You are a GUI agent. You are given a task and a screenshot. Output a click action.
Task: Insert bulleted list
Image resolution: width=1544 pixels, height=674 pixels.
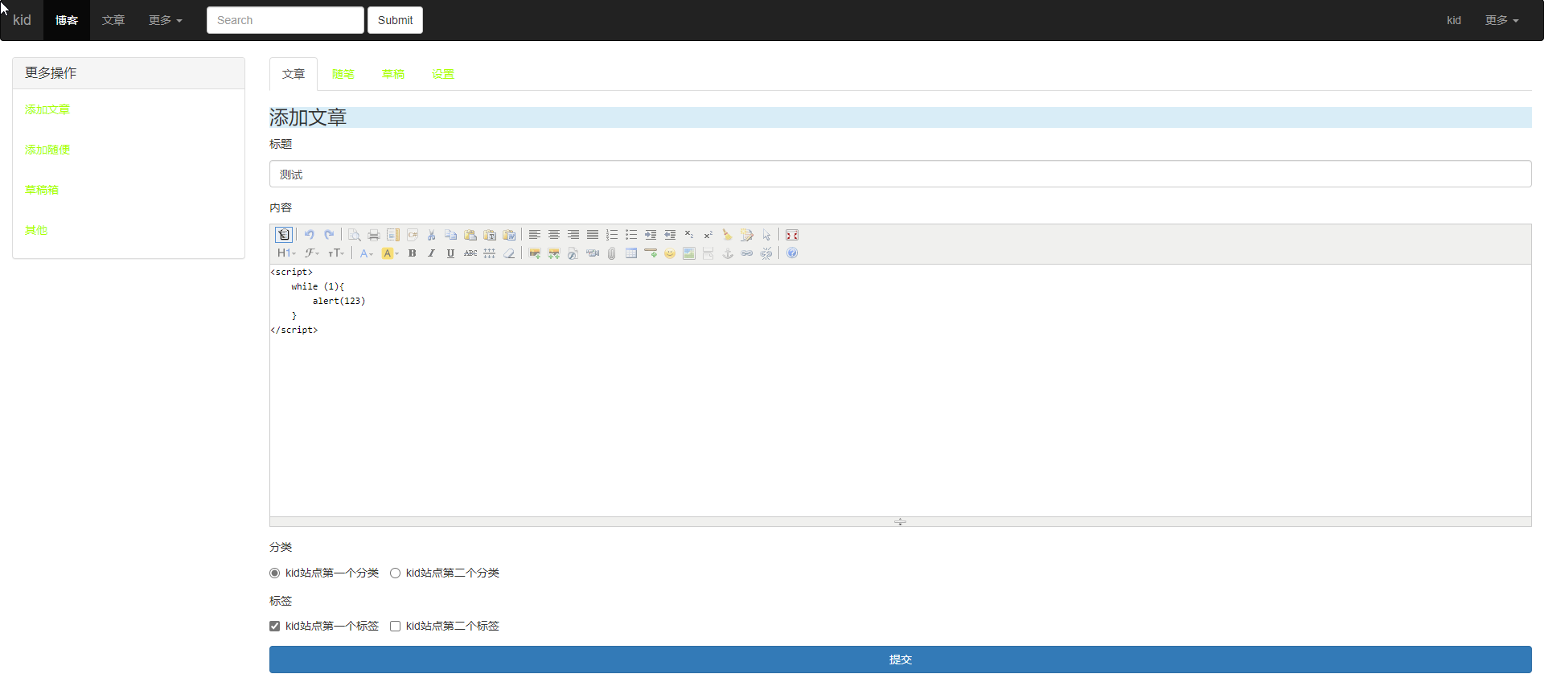tap(631, 235)
